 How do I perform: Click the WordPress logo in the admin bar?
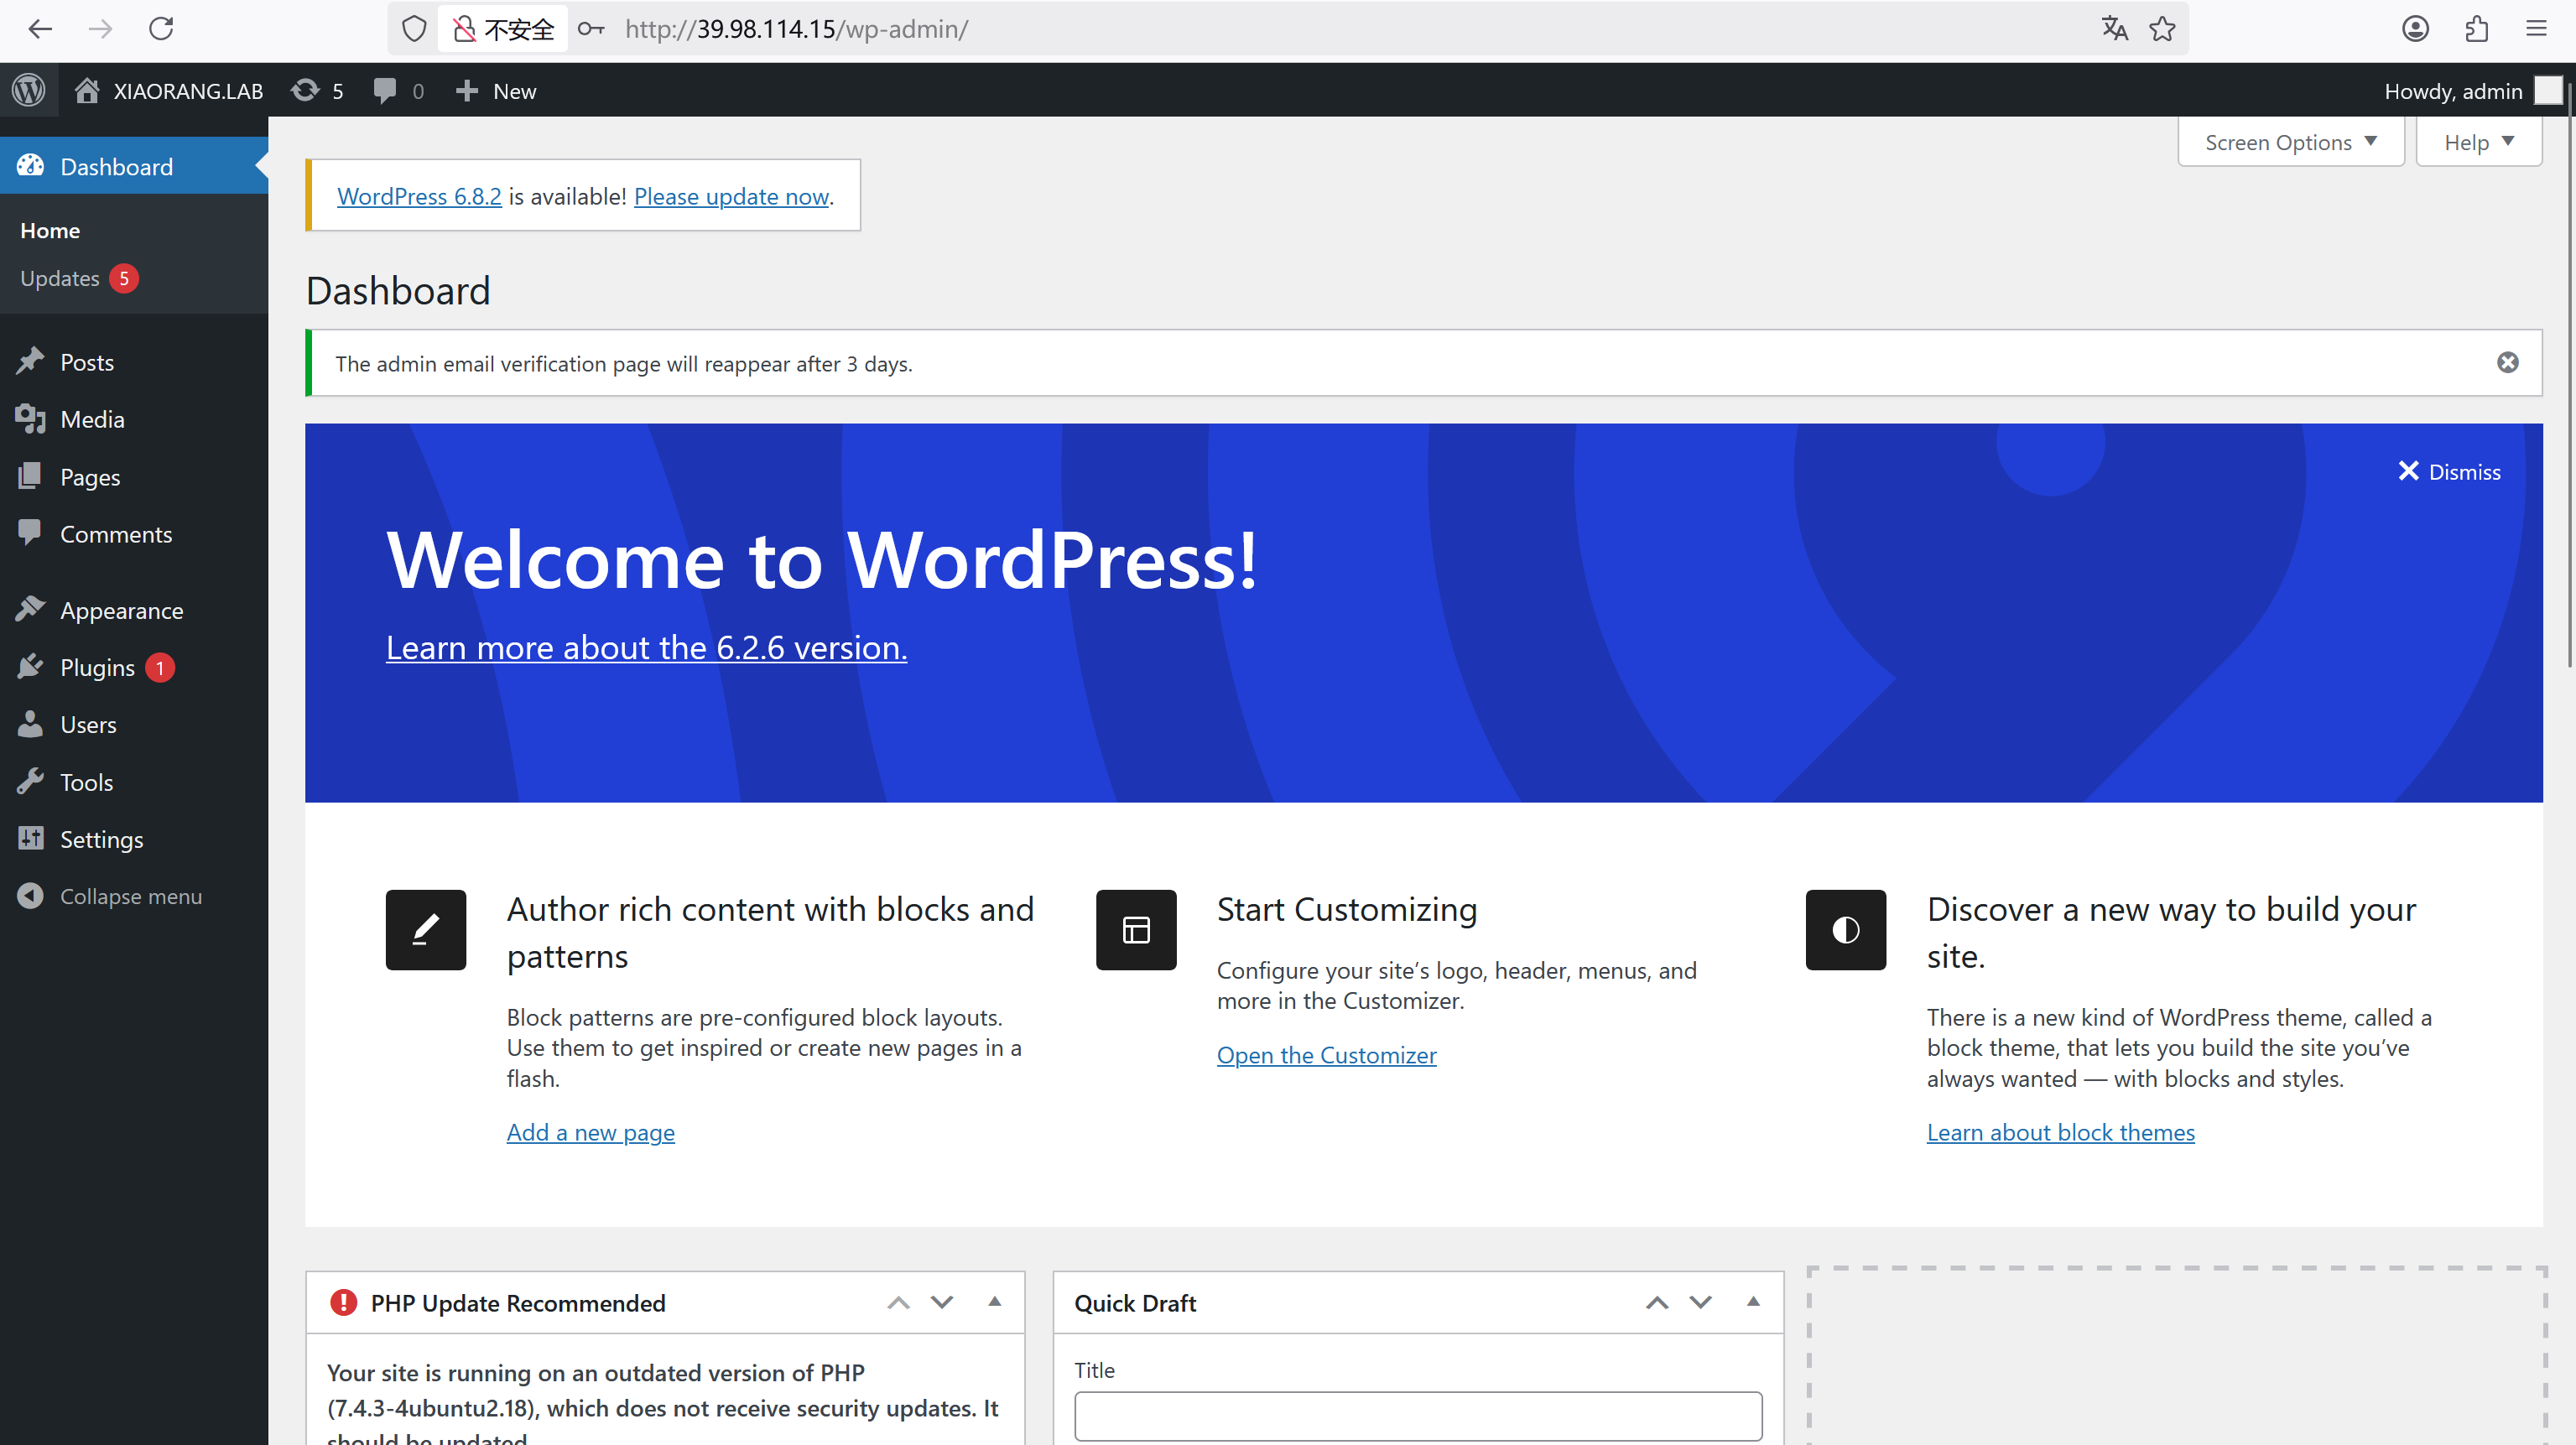(29, 90)
